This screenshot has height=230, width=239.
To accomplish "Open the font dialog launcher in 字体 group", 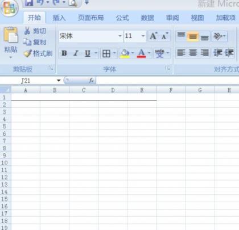I will click(167, 68).
